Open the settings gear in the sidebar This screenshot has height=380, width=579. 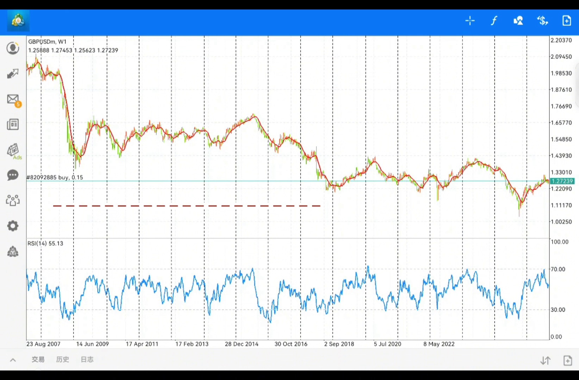pyautogui.click(x=13, y=226)
